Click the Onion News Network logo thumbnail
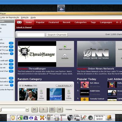Screen dimensions: 122x122 (x=96, y=54)
